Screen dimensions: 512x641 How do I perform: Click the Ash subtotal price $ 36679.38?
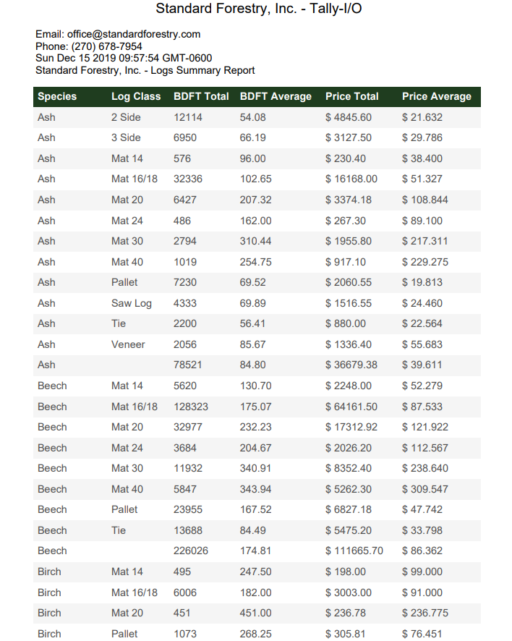[x=351, y=365]
